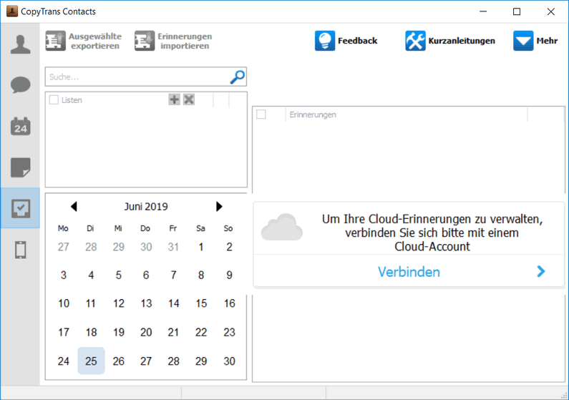Select June 21 in the calendar
The image size is (569, 400).
click(173, 332)
